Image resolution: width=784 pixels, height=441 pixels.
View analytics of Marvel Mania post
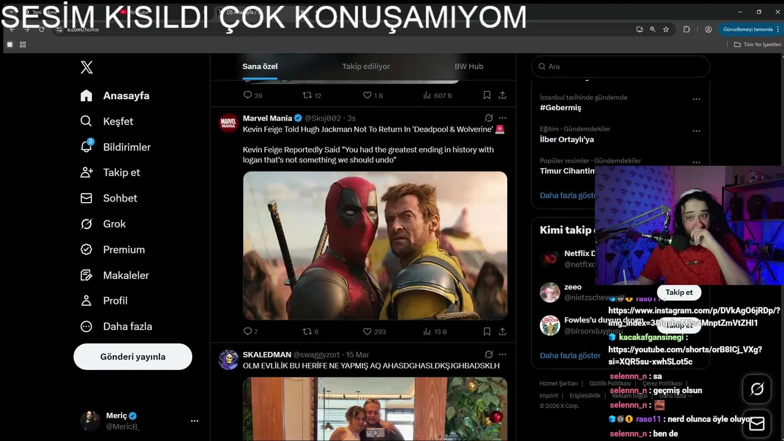tap(435, 331)
